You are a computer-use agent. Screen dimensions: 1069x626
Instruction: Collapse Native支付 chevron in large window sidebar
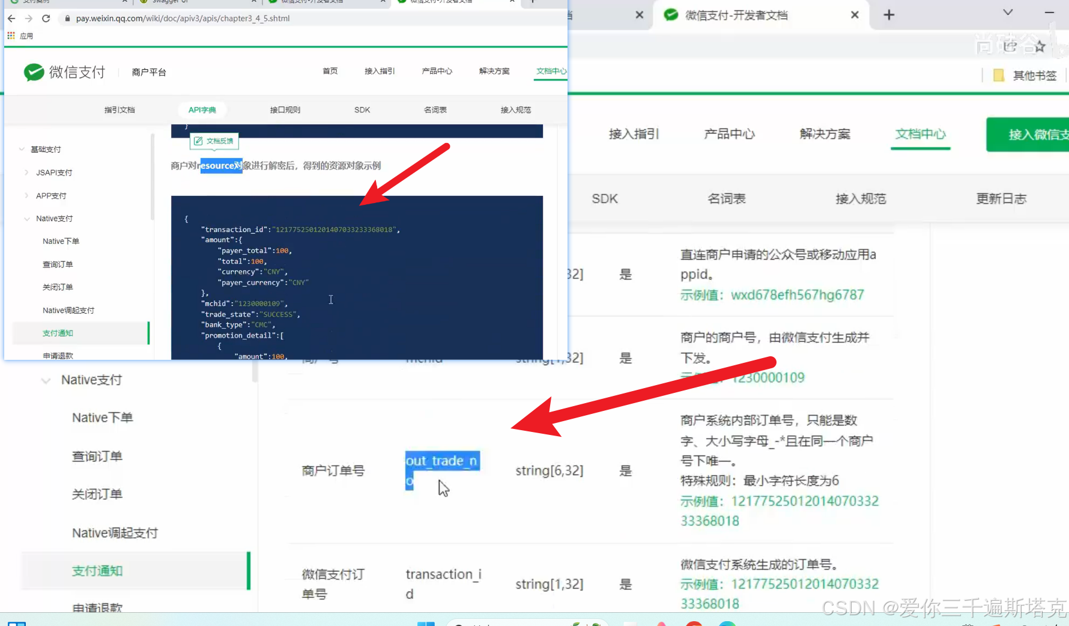(46, 380)
